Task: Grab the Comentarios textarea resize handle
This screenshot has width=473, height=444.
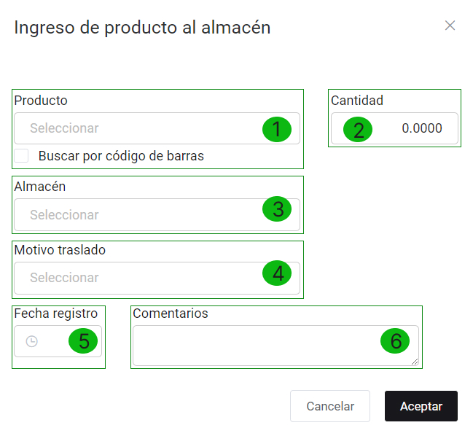Action: (x=415, y=362)
